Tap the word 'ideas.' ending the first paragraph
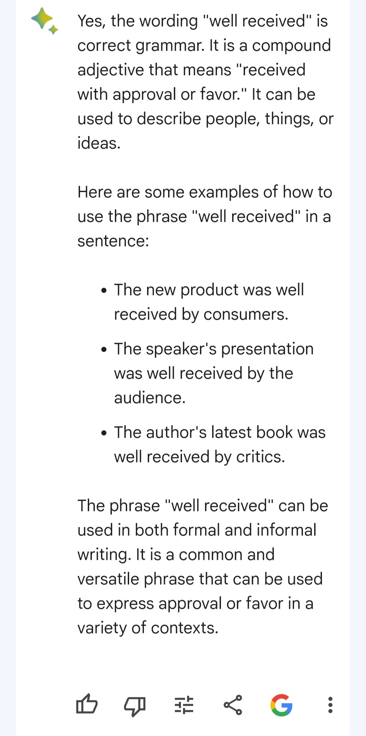This screenshot has height=736, width=366. pyautogui.click(x=99, y=143)
